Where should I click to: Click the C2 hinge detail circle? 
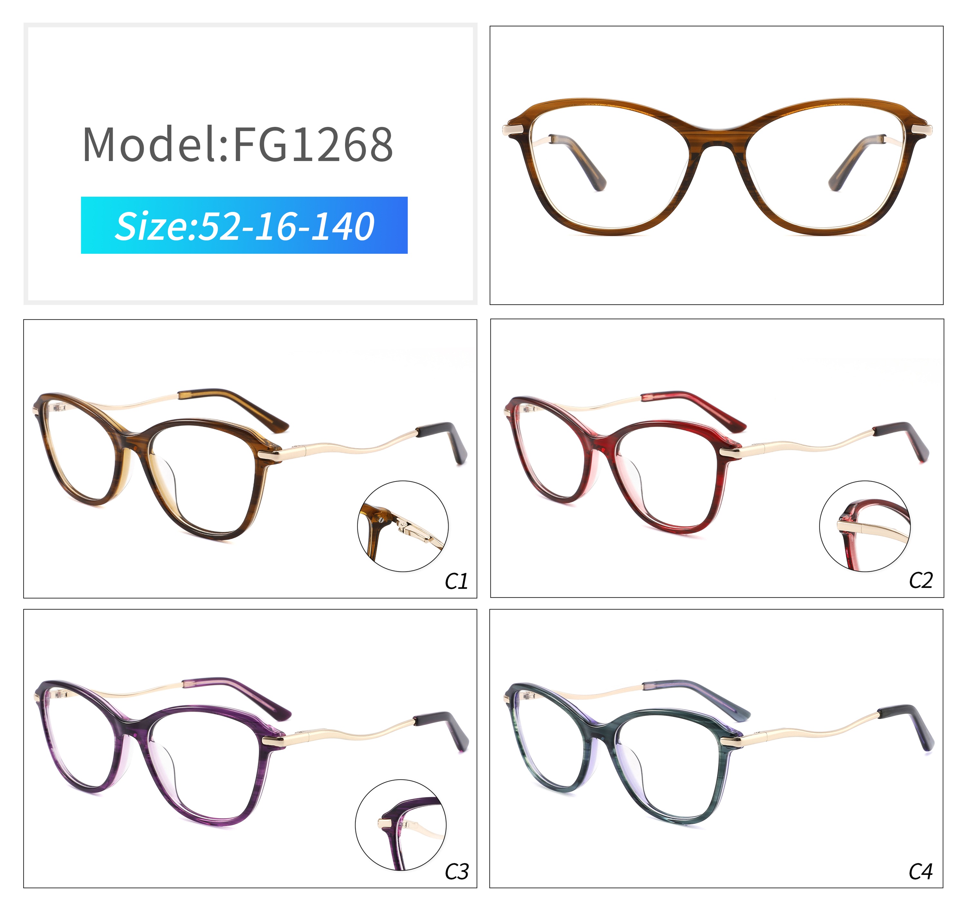(865, 526)
